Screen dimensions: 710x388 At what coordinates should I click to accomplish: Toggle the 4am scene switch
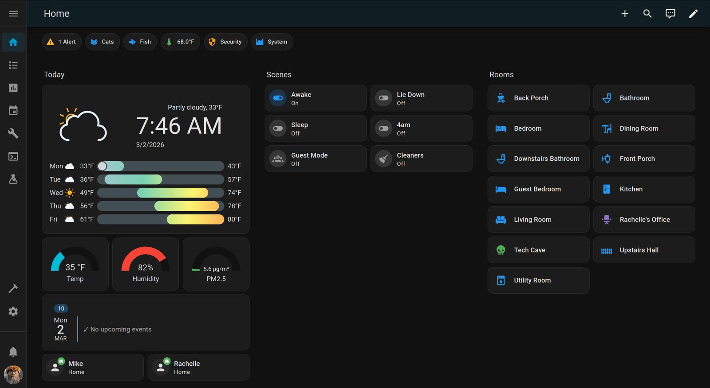coord(384,128)
